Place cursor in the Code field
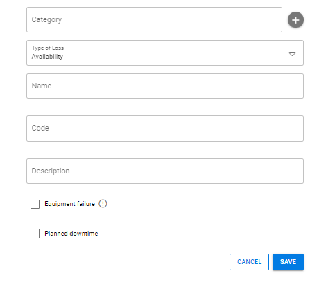Image resolution: width=328 pixels, height=291 pixels. click(165, 129)
